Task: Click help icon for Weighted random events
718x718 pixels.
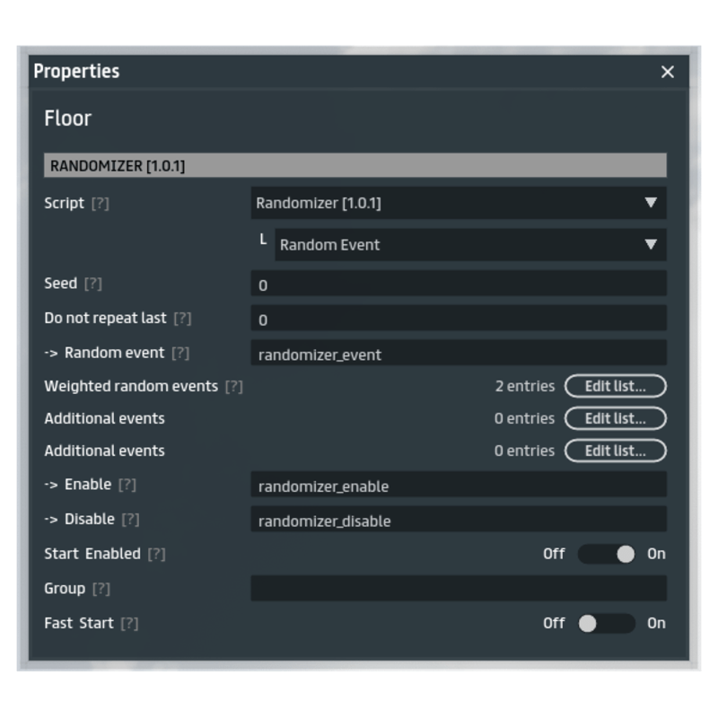Action: click(233, 387)
